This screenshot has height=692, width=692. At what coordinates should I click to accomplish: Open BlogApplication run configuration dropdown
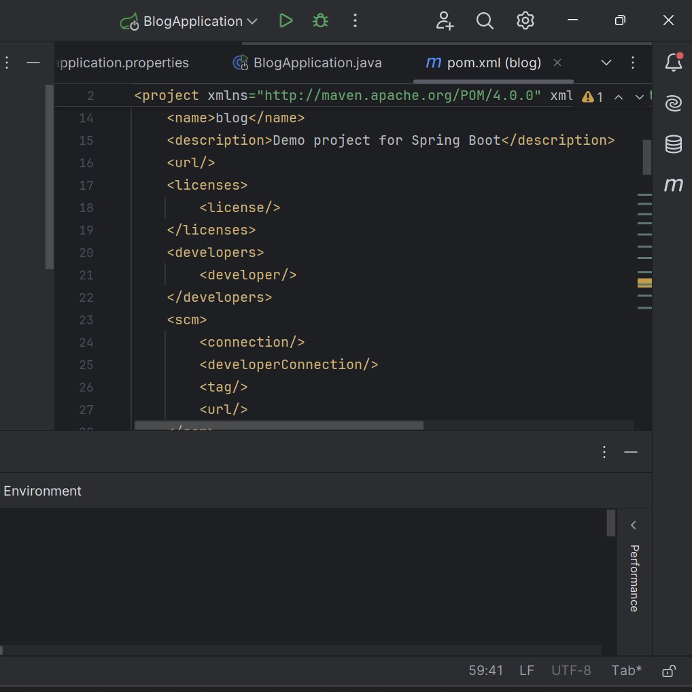click(x=189, y=21)
